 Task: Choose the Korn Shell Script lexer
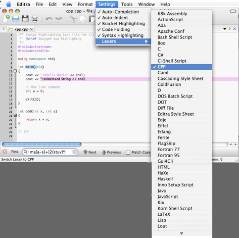(x=181, y=208)
